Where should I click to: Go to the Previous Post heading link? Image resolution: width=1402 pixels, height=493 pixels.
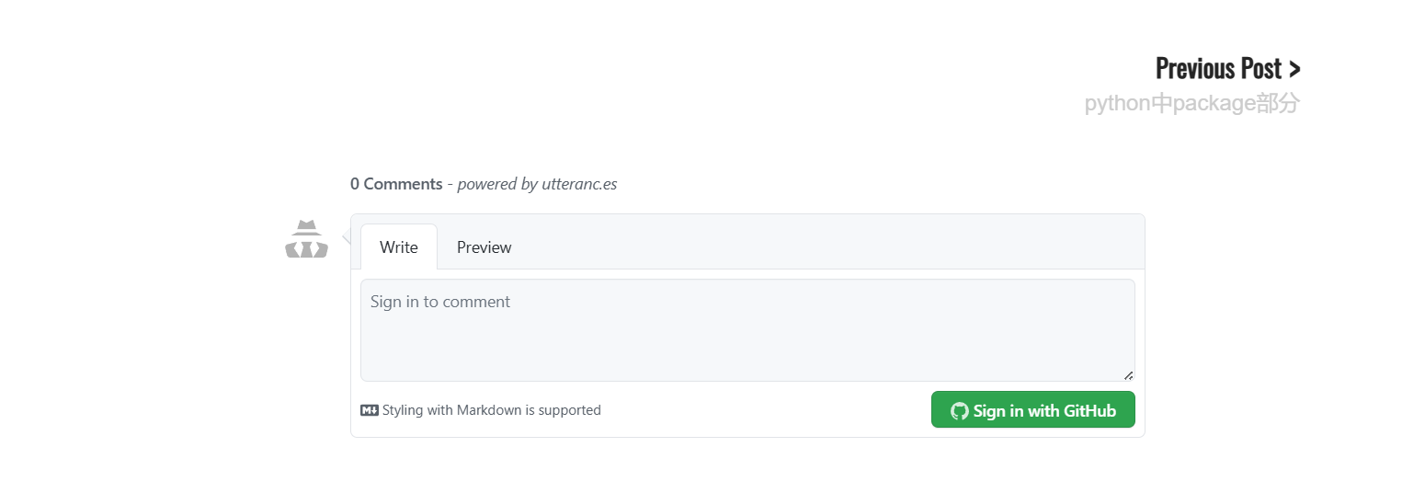(1217, 69)
